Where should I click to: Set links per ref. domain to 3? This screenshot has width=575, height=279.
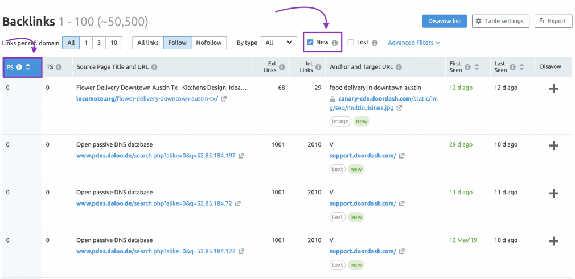pos(99,43)
